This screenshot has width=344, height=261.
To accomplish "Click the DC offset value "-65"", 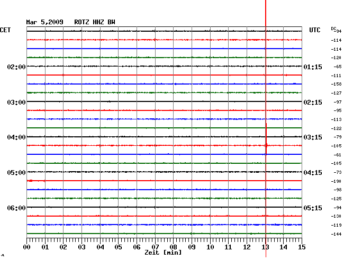I will click(x=338, y=67).
